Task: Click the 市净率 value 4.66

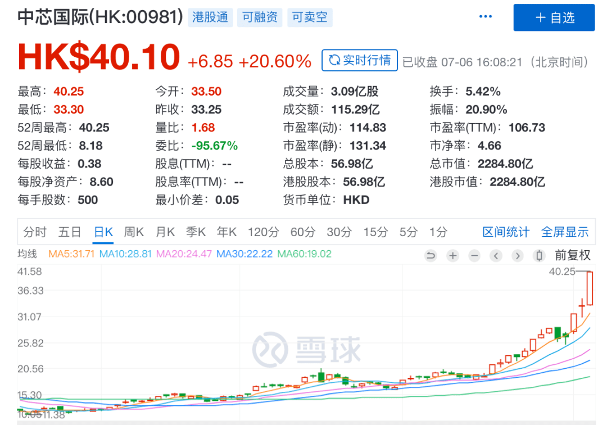Action: click(x=490, y=146)
